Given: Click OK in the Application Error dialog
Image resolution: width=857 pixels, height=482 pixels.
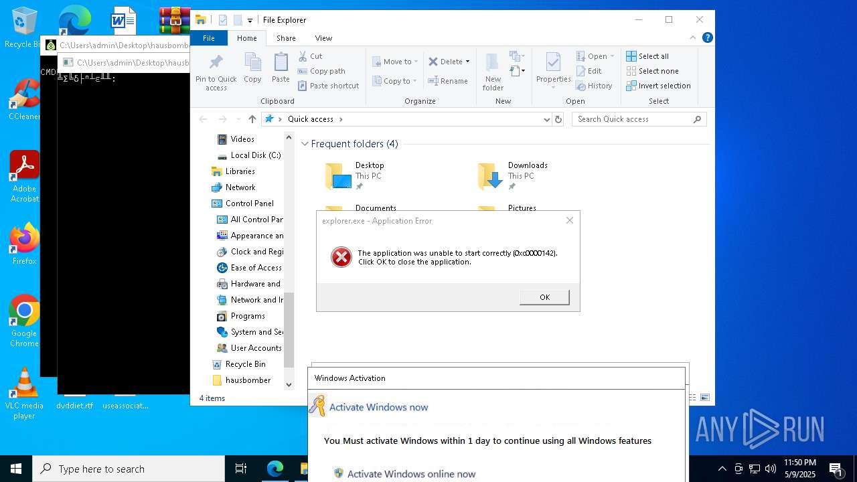Looking at the screenshot, I should click(544, 297).
